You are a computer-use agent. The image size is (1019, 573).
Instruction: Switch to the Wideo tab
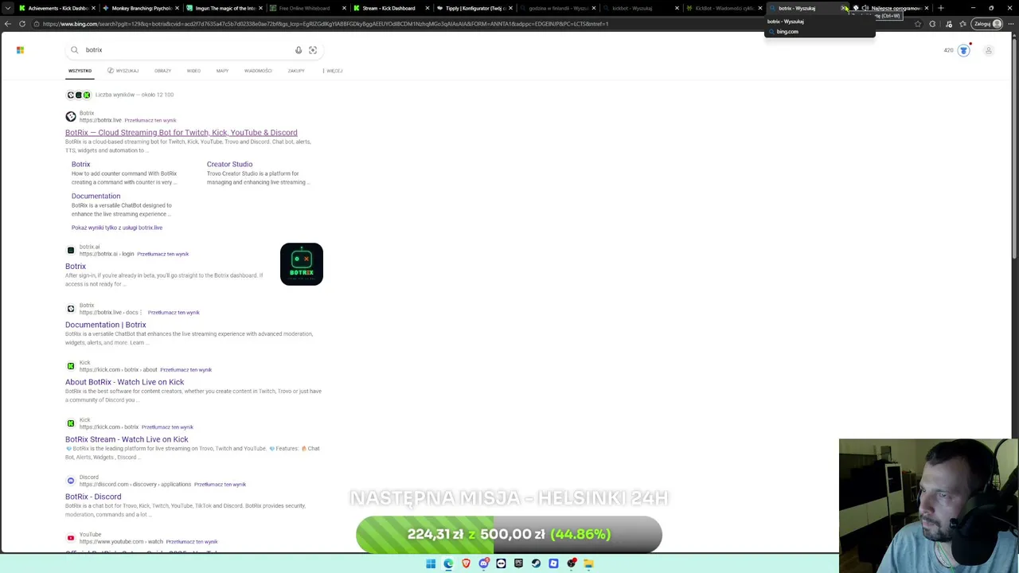click(193, 71)
